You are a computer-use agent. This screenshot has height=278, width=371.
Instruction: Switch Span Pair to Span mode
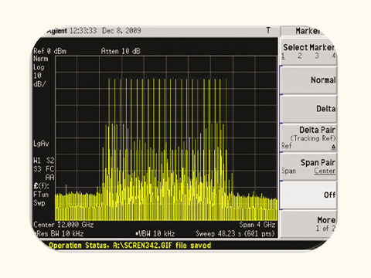click(288, 171)
